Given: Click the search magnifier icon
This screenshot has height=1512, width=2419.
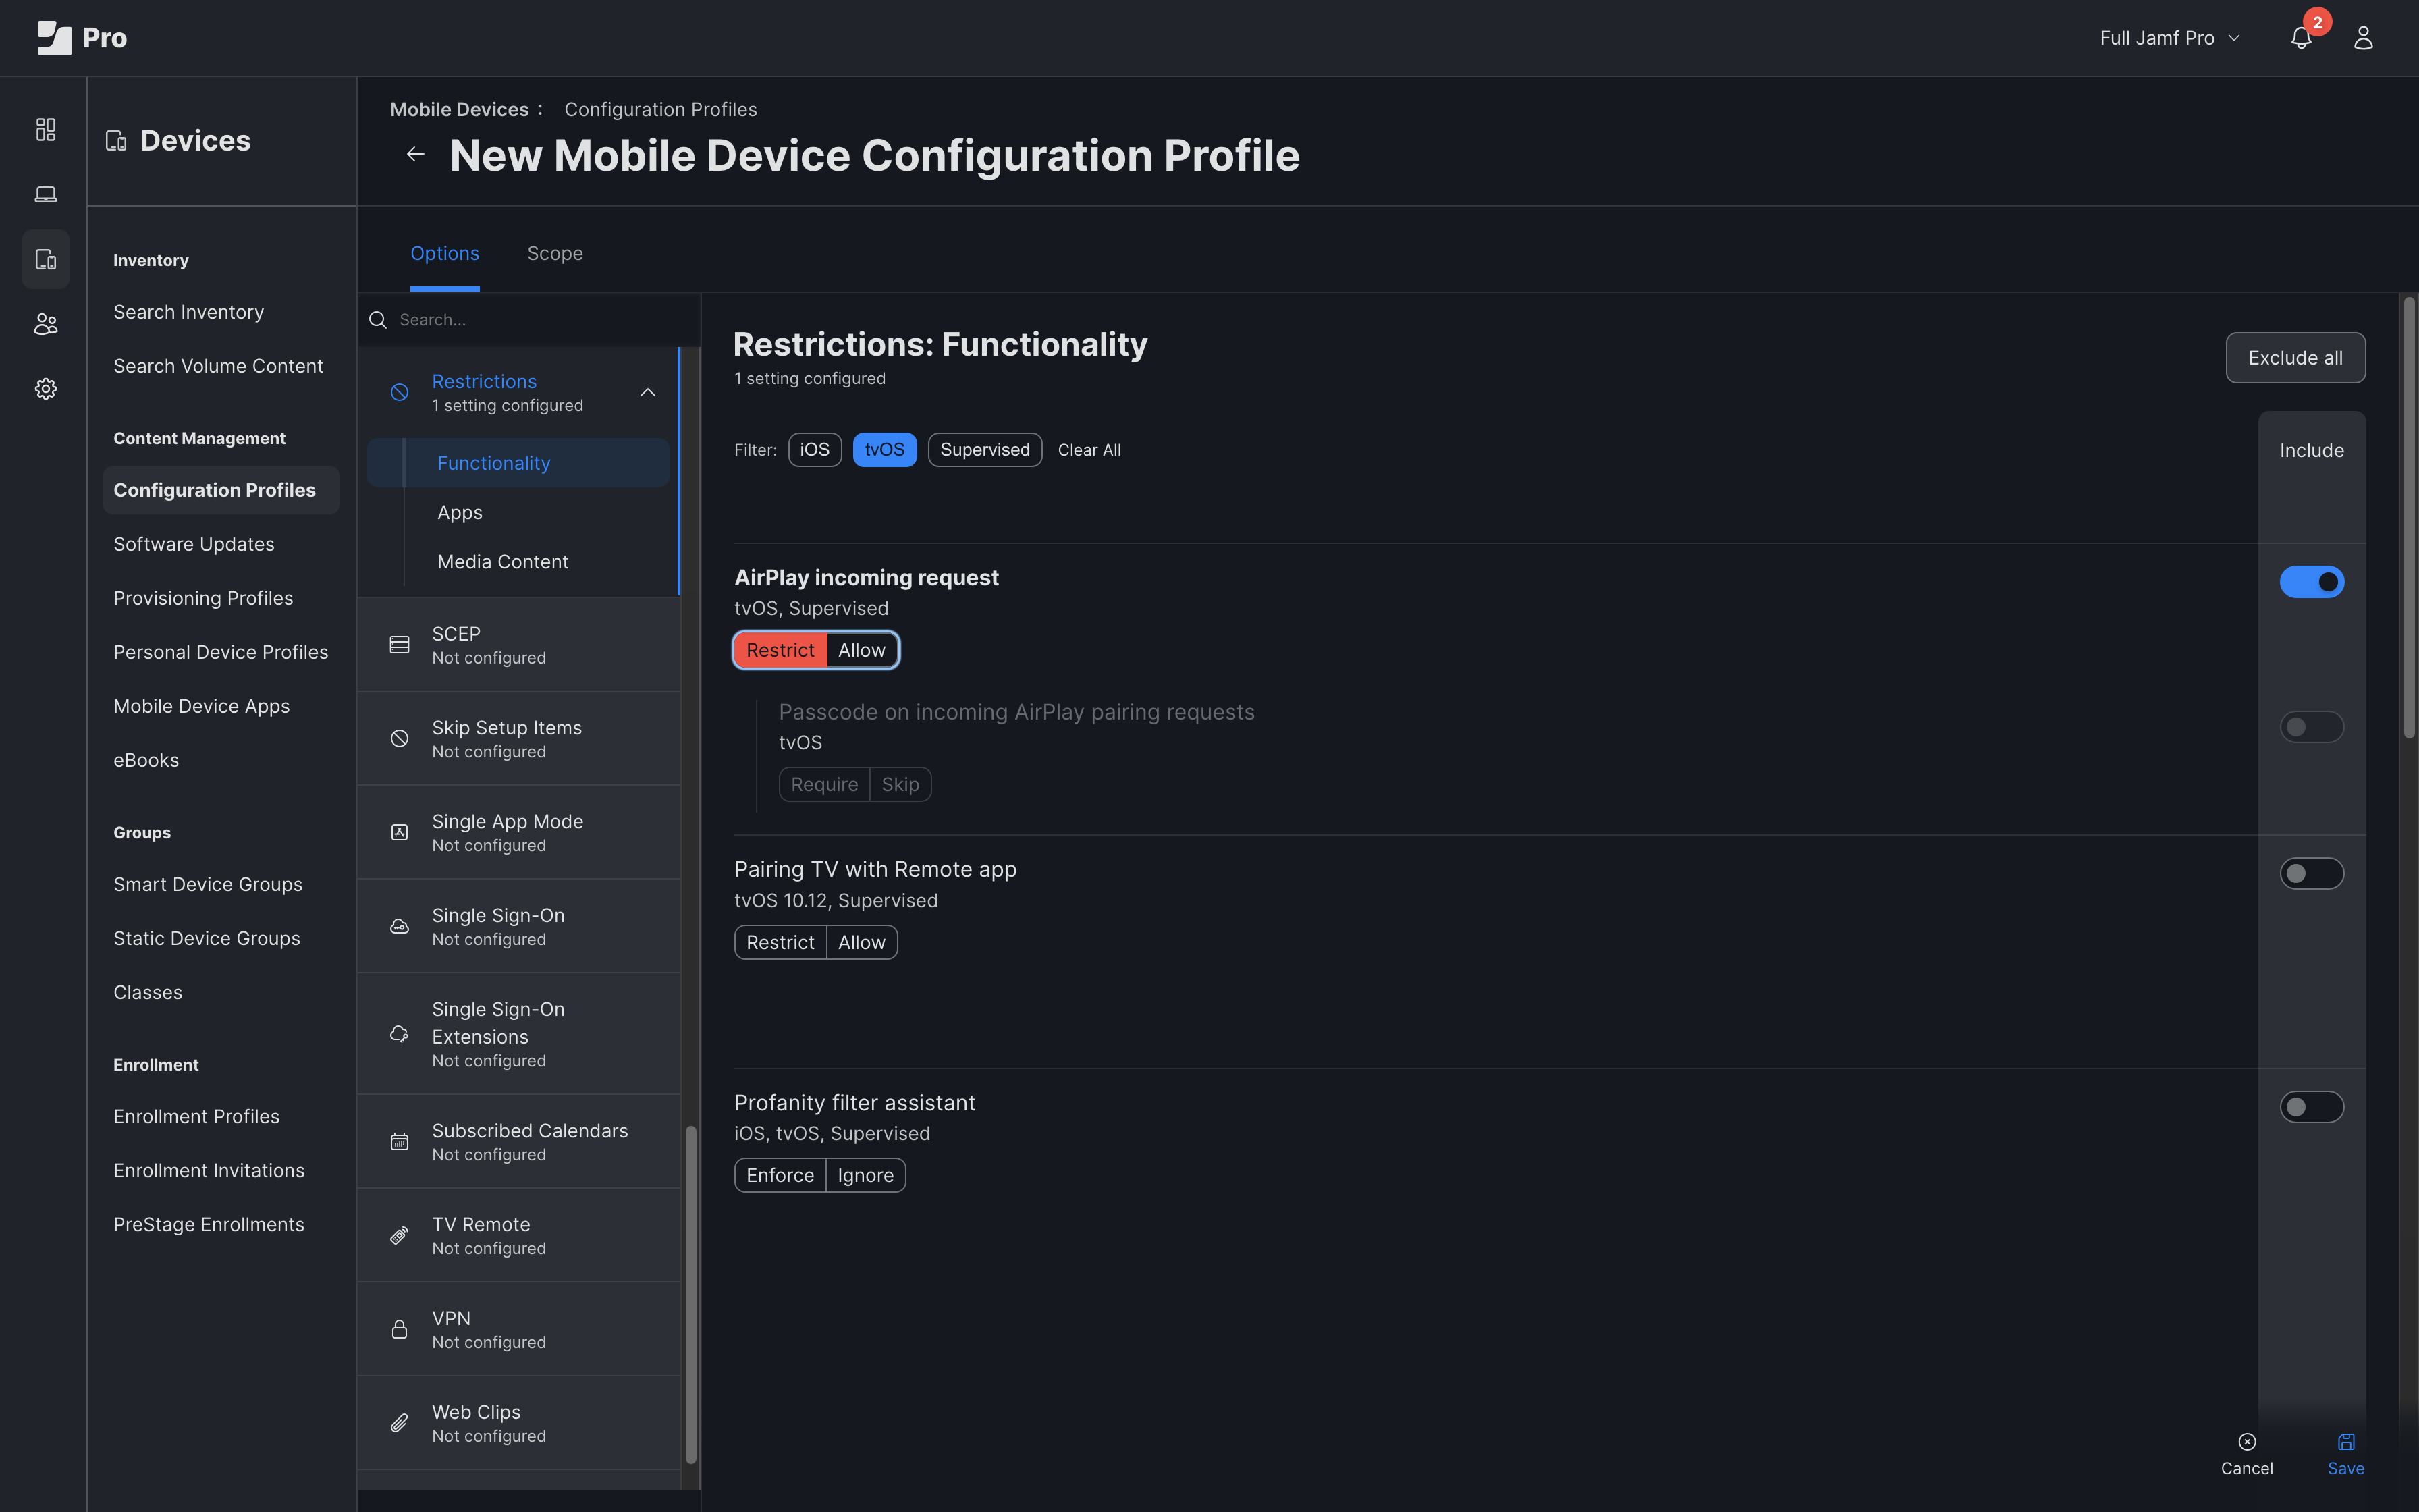Looking at the screenshot, I should (378, 320).
